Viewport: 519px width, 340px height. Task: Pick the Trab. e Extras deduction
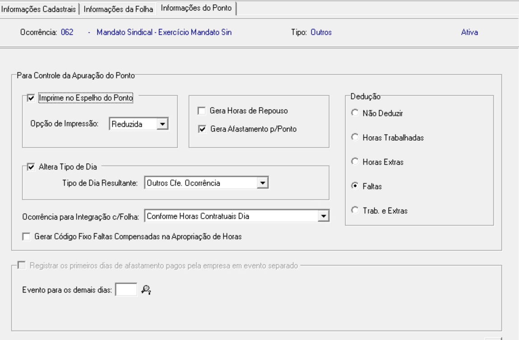[x=354, y=210]
